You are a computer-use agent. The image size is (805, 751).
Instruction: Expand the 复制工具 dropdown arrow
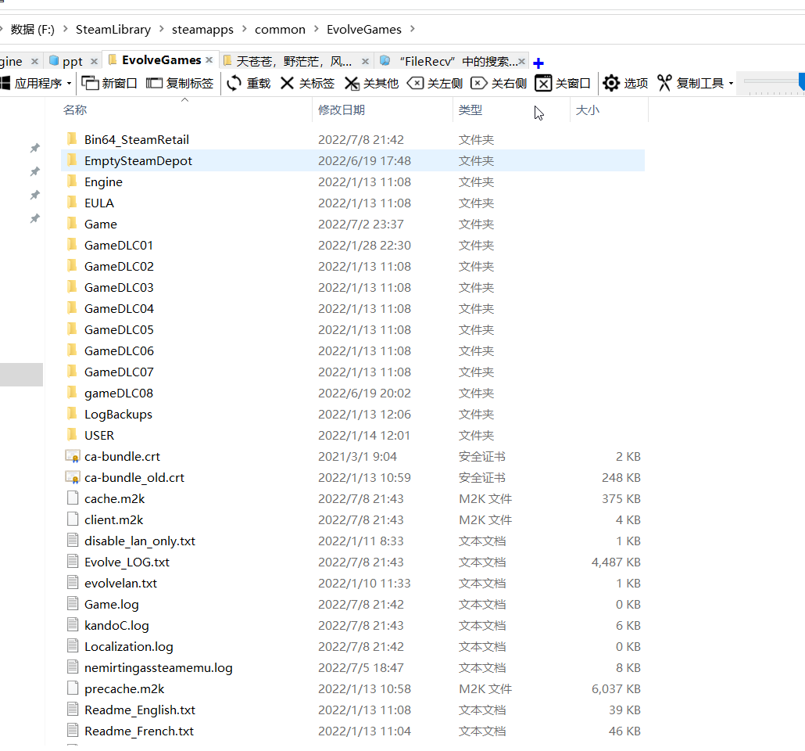(731, 84)
